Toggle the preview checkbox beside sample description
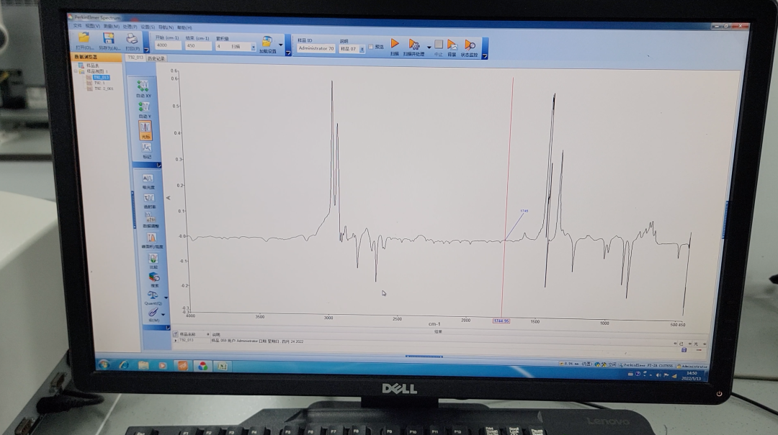The width and height of the screenshot is (778, 435). [x=371, y=48]
